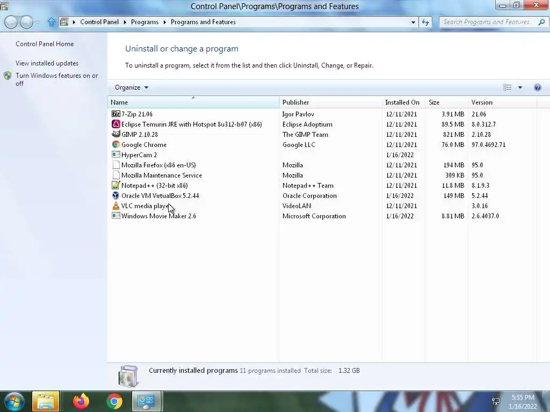Select Windows Movie Maker 2.6 entry

click(x=158, y=216)
